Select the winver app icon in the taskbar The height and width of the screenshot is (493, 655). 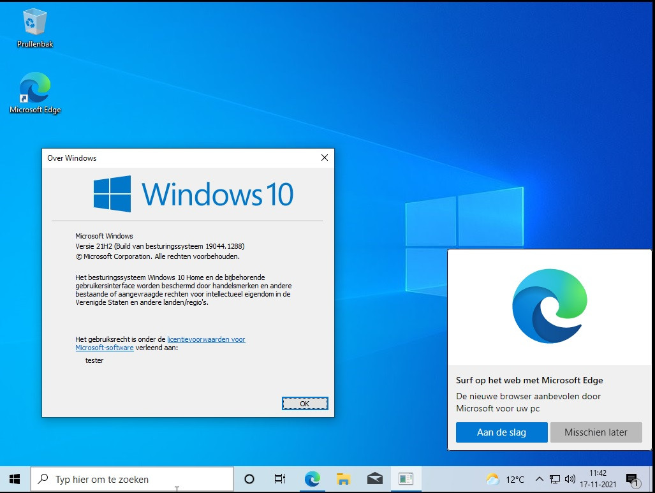406,479
